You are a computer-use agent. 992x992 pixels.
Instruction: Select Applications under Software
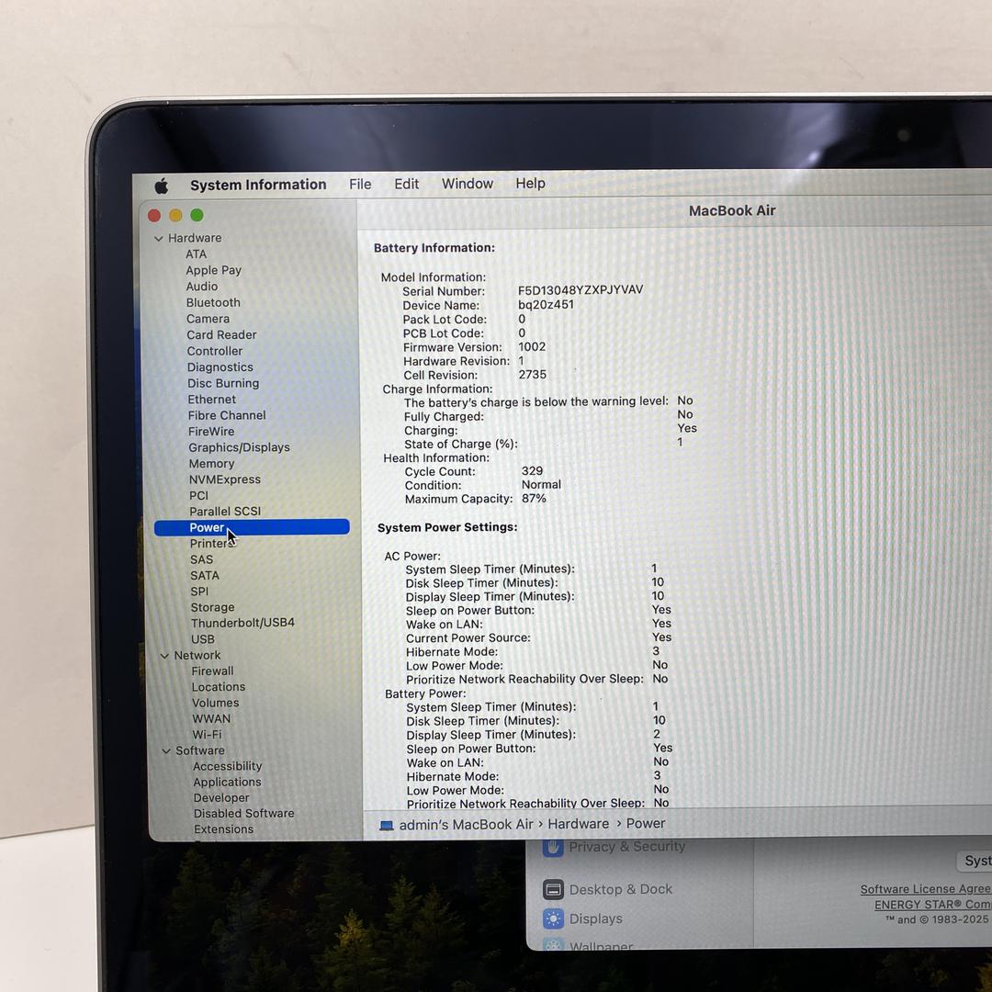tap(227, 782)
